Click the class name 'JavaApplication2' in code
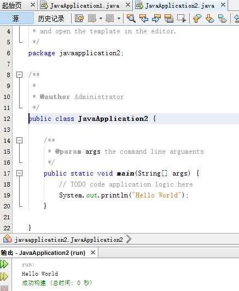This screenshot has width=239, height=291. click(113, 118)
